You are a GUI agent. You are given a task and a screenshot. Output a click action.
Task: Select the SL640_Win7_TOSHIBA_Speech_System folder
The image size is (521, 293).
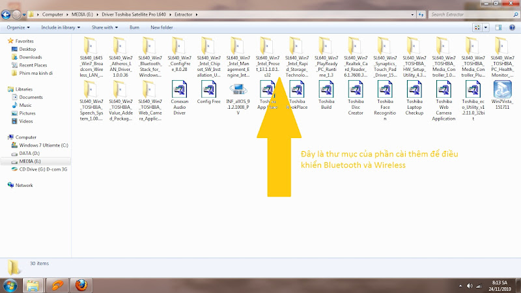click(91, 101)
